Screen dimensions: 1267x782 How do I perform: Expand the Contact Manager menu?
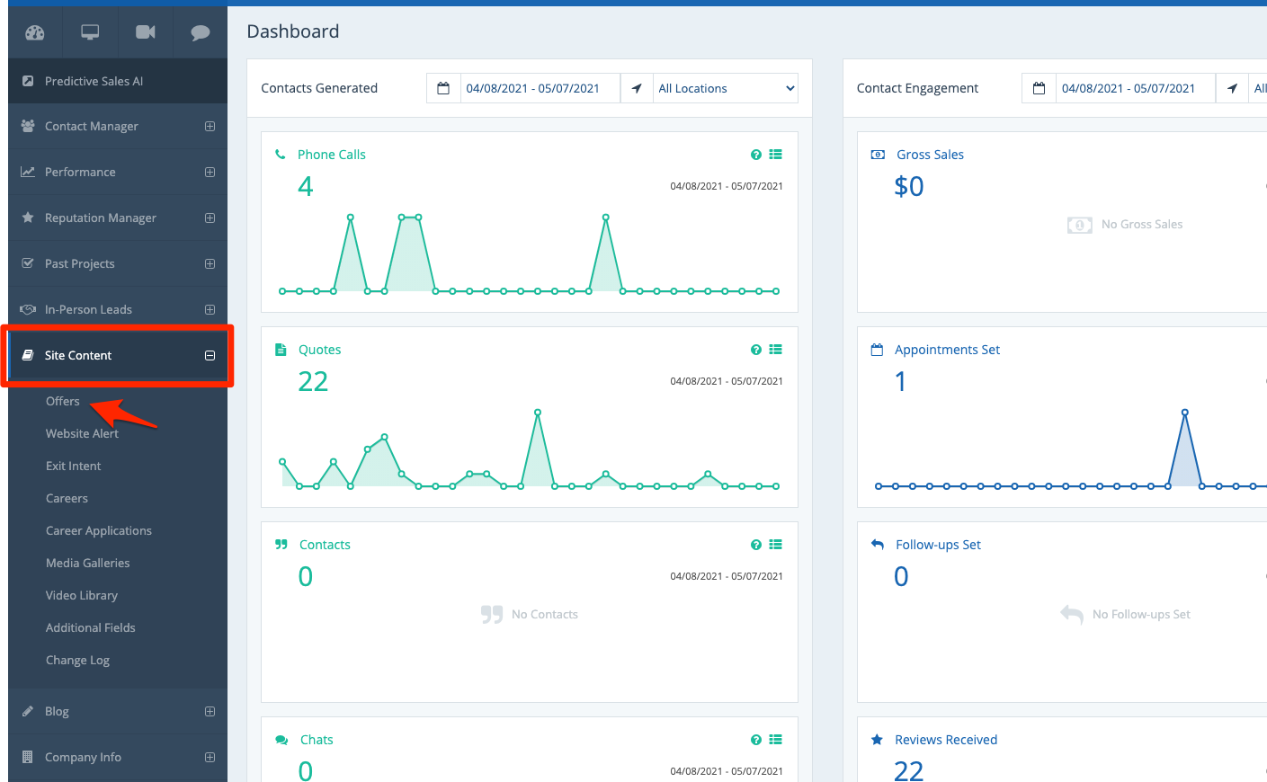click(210, 127)
